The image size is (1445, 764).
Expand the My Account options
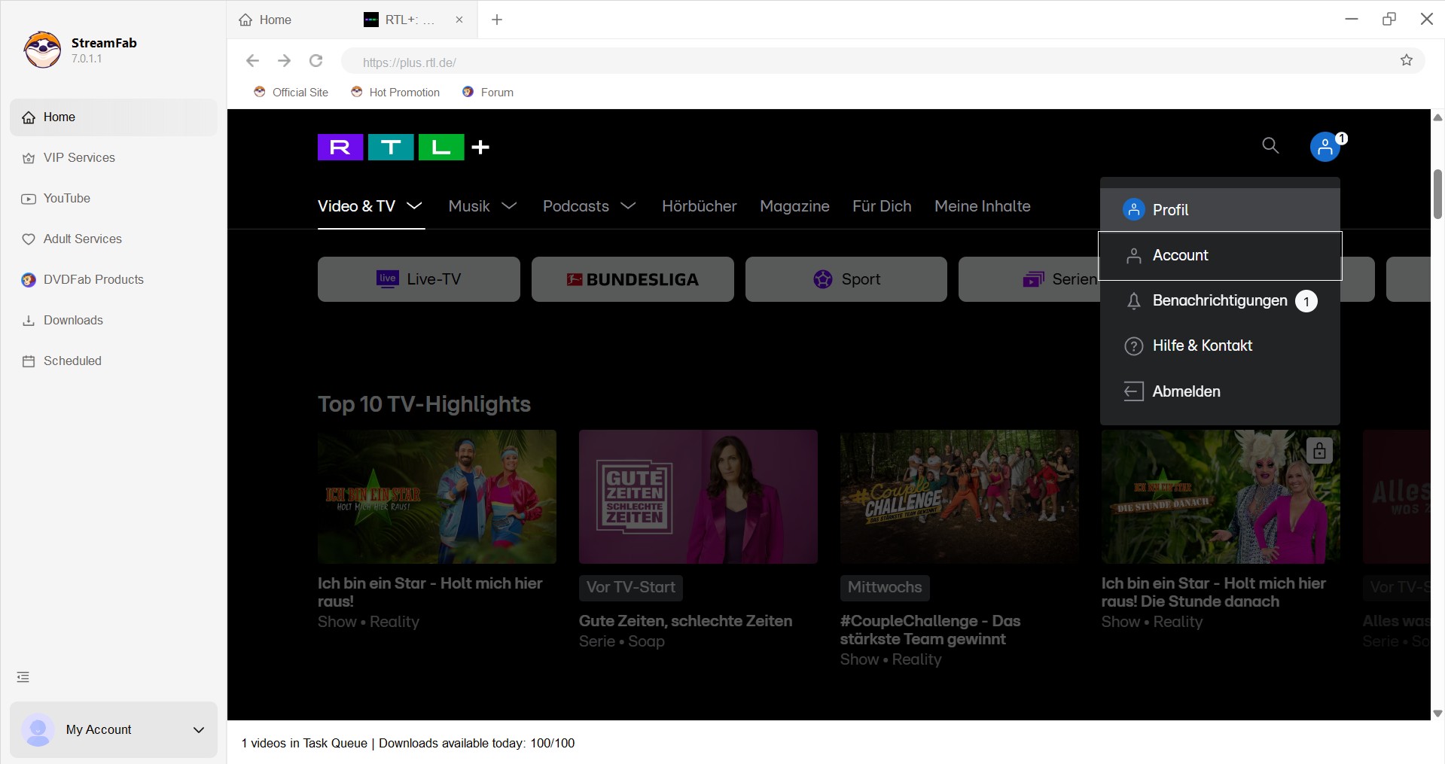[x=198, y=729]
